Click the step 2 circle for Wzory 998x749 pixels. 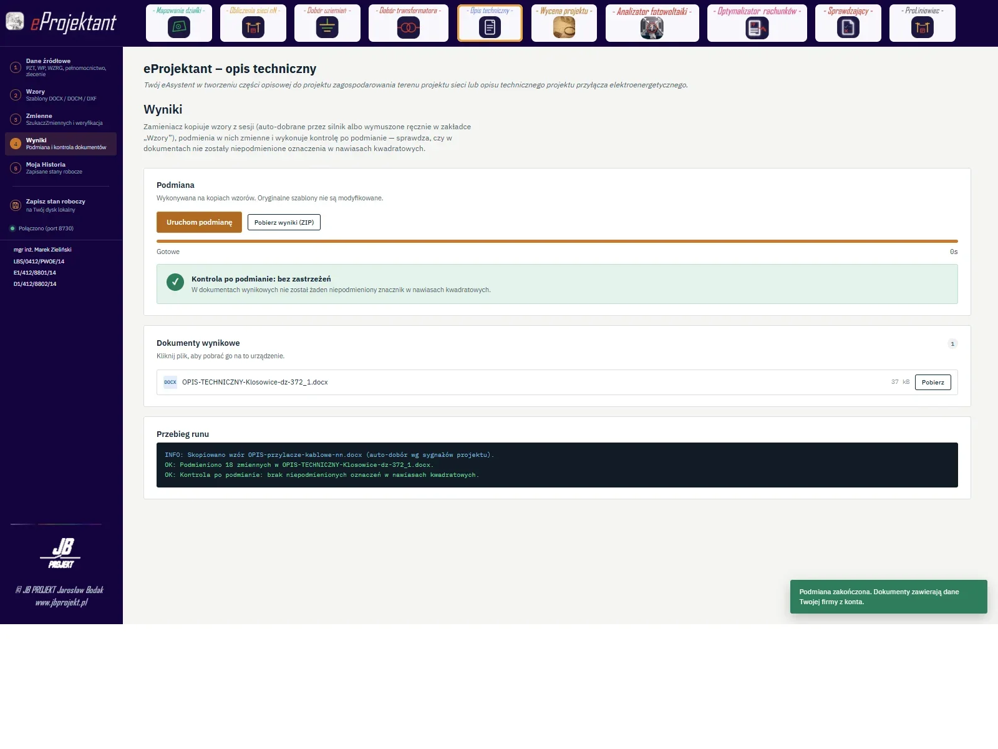tap(16, 95)
